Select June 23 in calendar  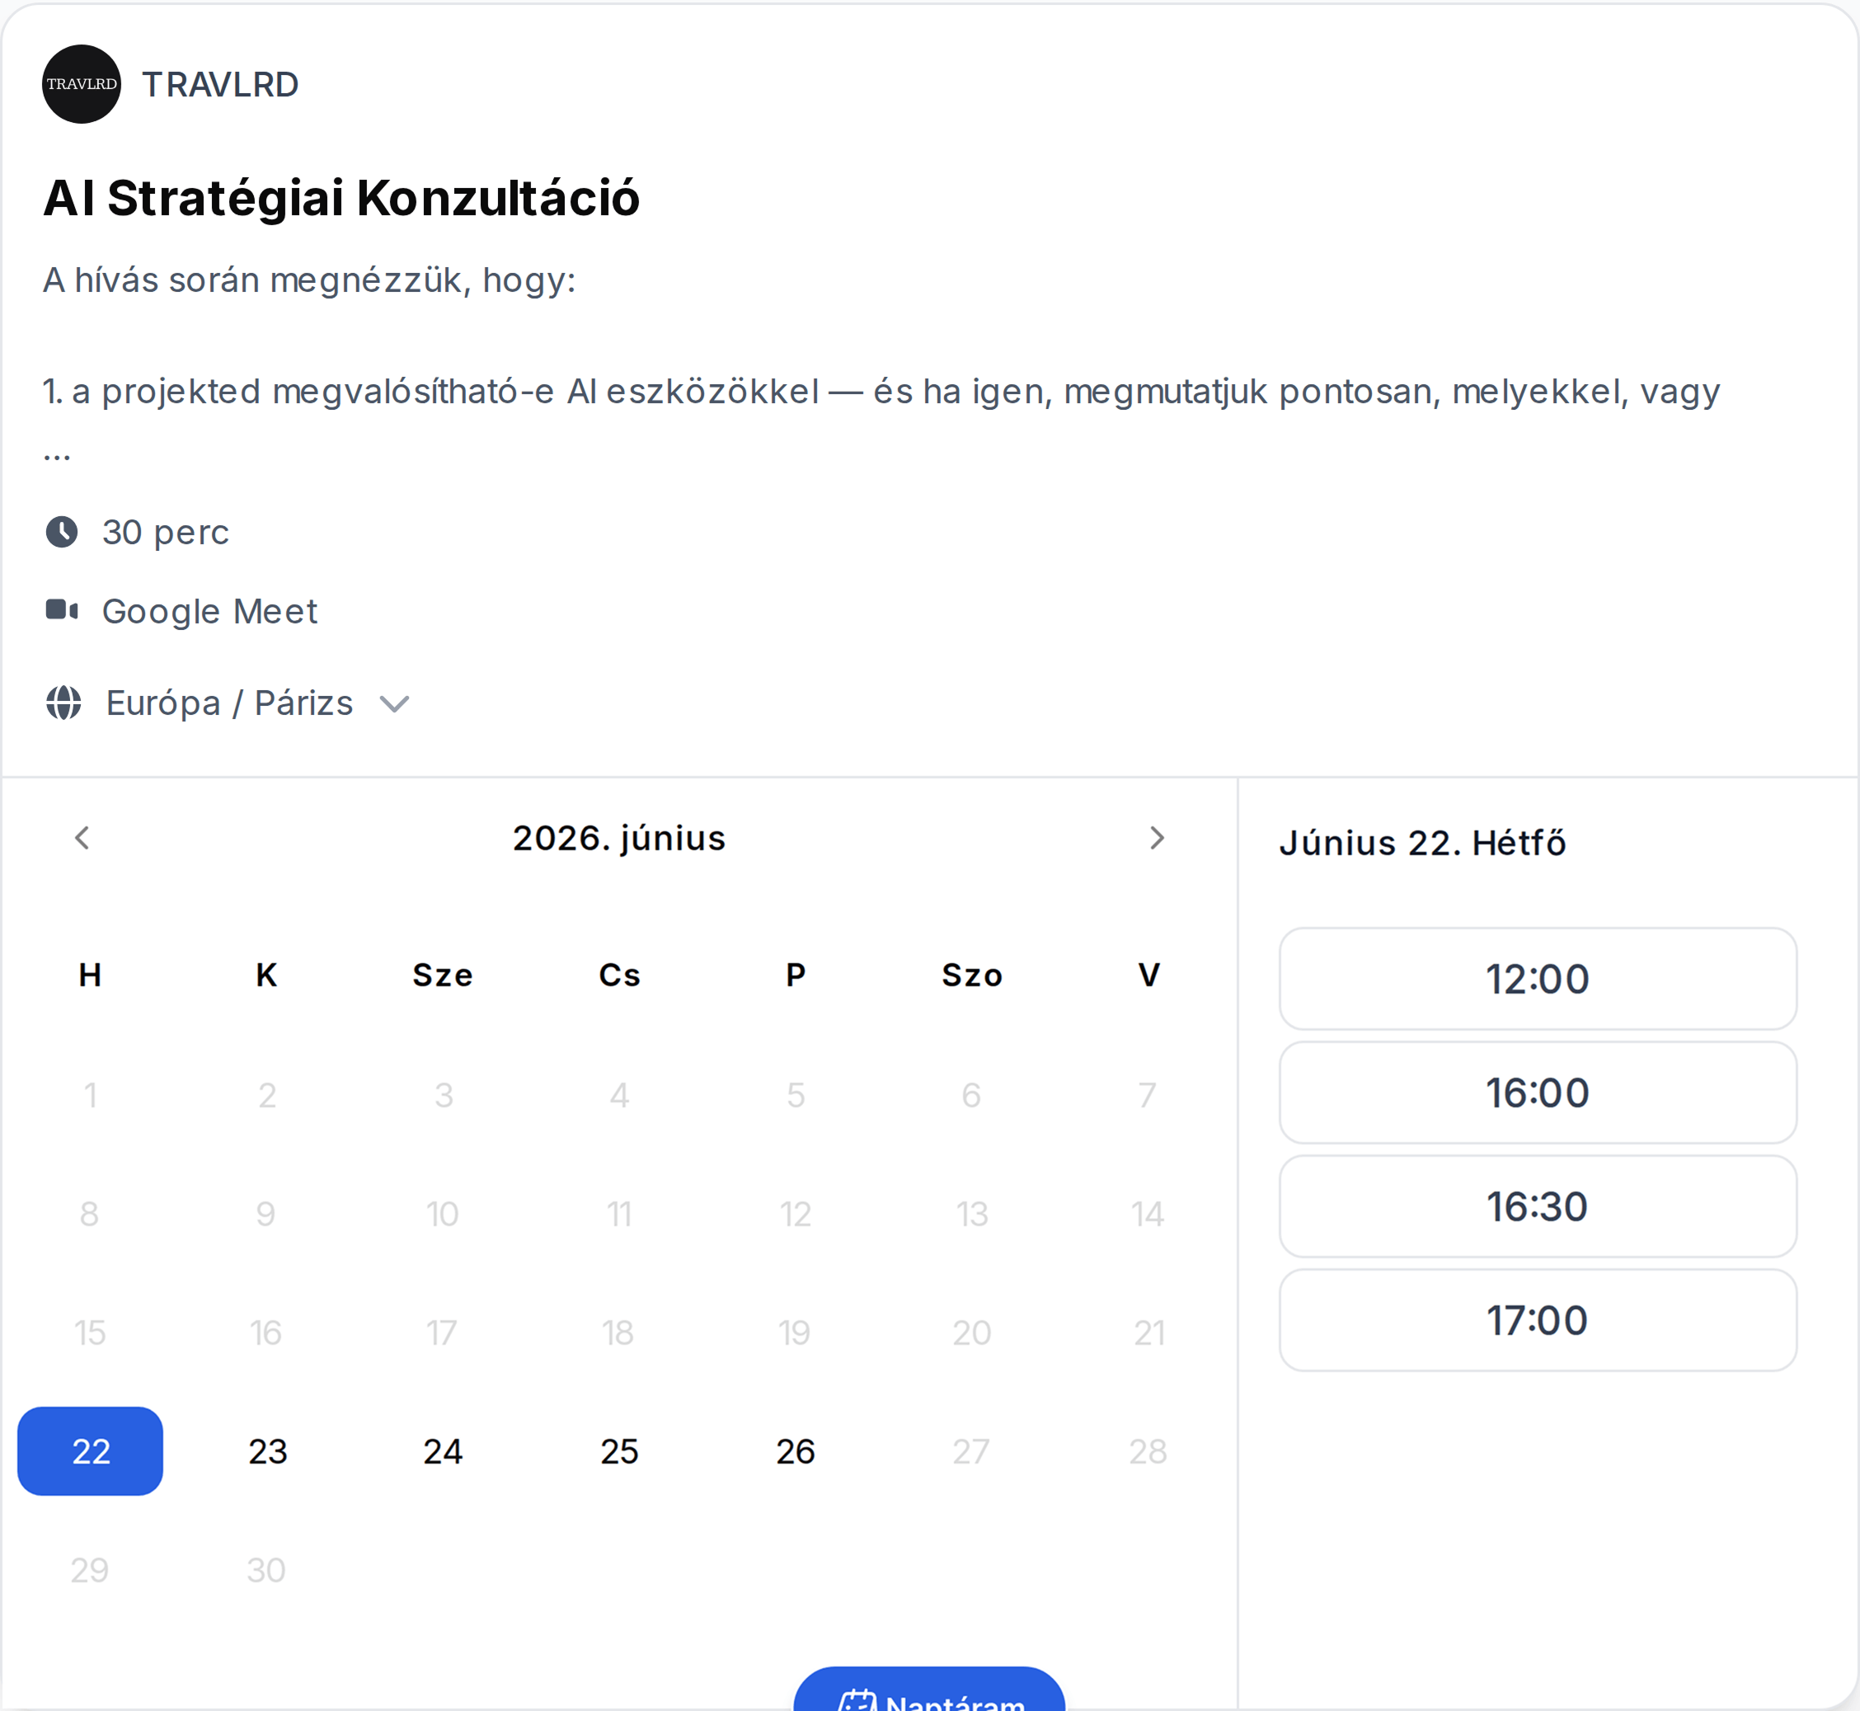pyautogui.click(x=268, y=1450)
